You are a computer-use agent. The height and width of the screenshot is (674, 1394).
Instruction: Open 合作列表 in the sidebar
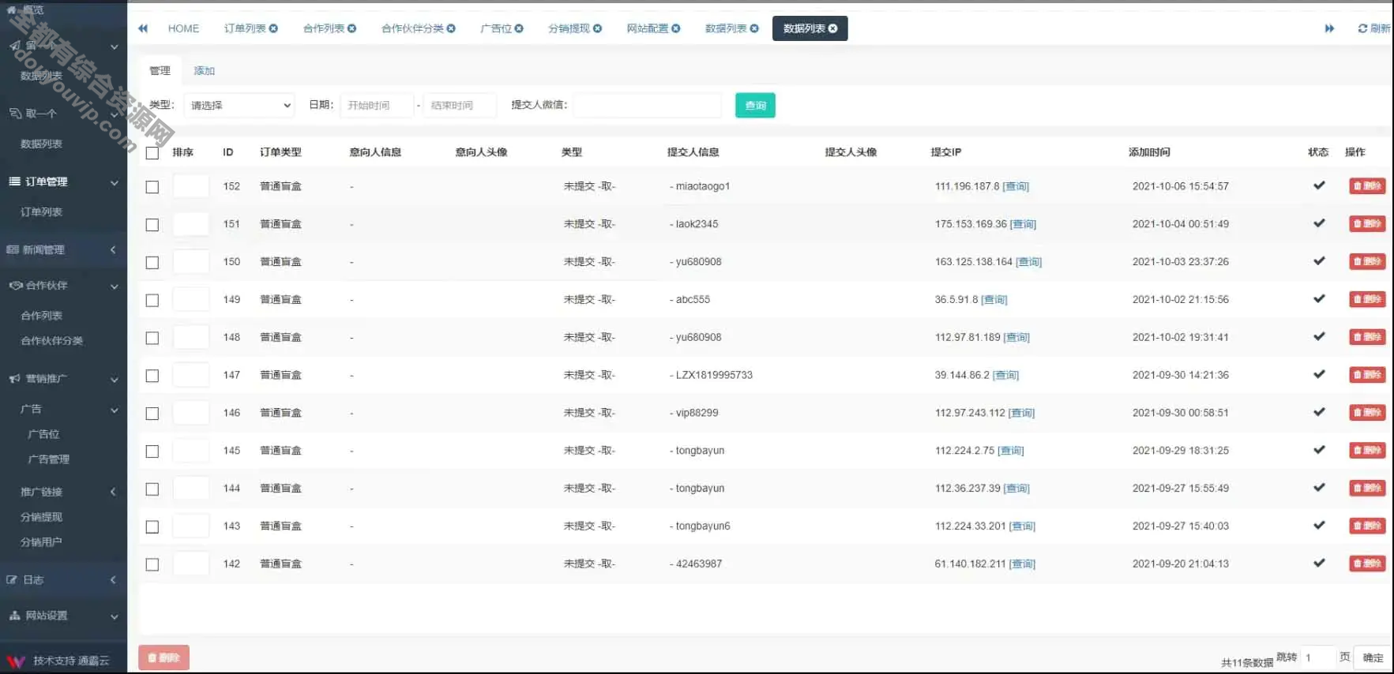(x=41, y=316)
